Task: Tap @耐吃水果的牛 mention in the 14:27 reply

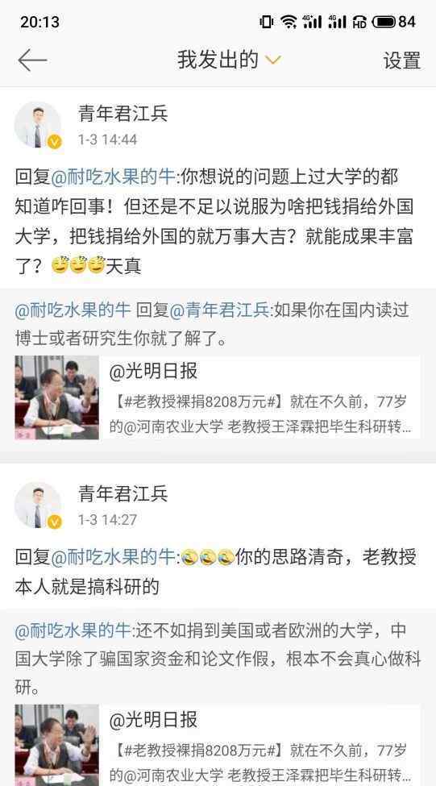Action: pyautogui.click(x=114, y=557)
